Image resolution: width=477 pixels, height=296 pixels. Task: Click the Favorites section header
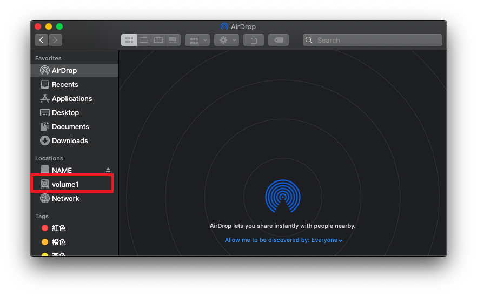pyautogui.click(x=48, y=58)
